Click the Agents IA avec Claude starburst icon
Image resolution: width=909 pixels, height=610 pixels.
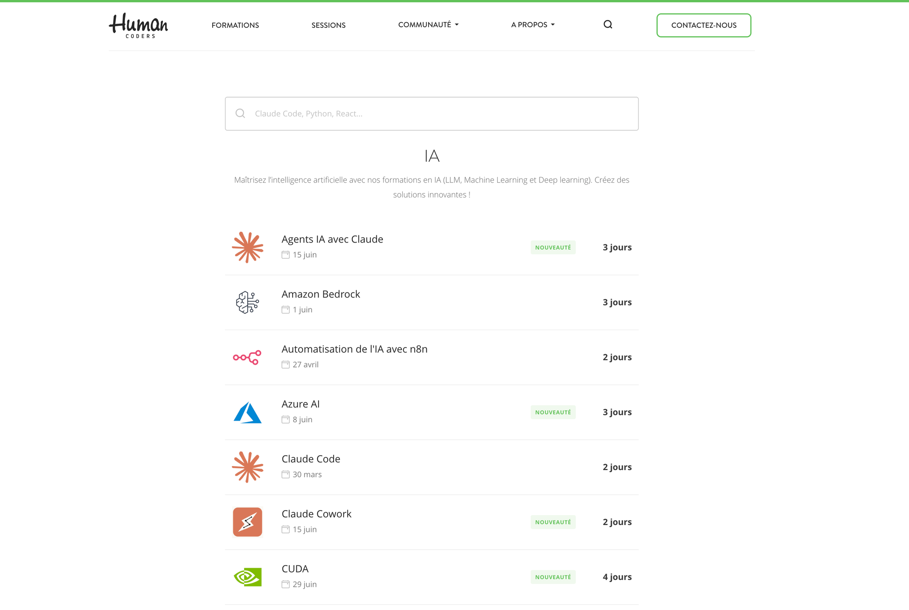248,248
